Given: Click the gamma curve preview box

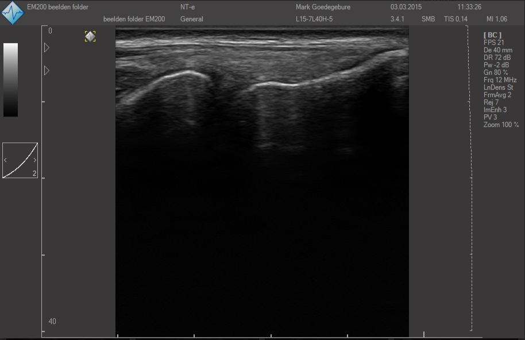Looking at the screenshot, I should [x=20, y=160].
